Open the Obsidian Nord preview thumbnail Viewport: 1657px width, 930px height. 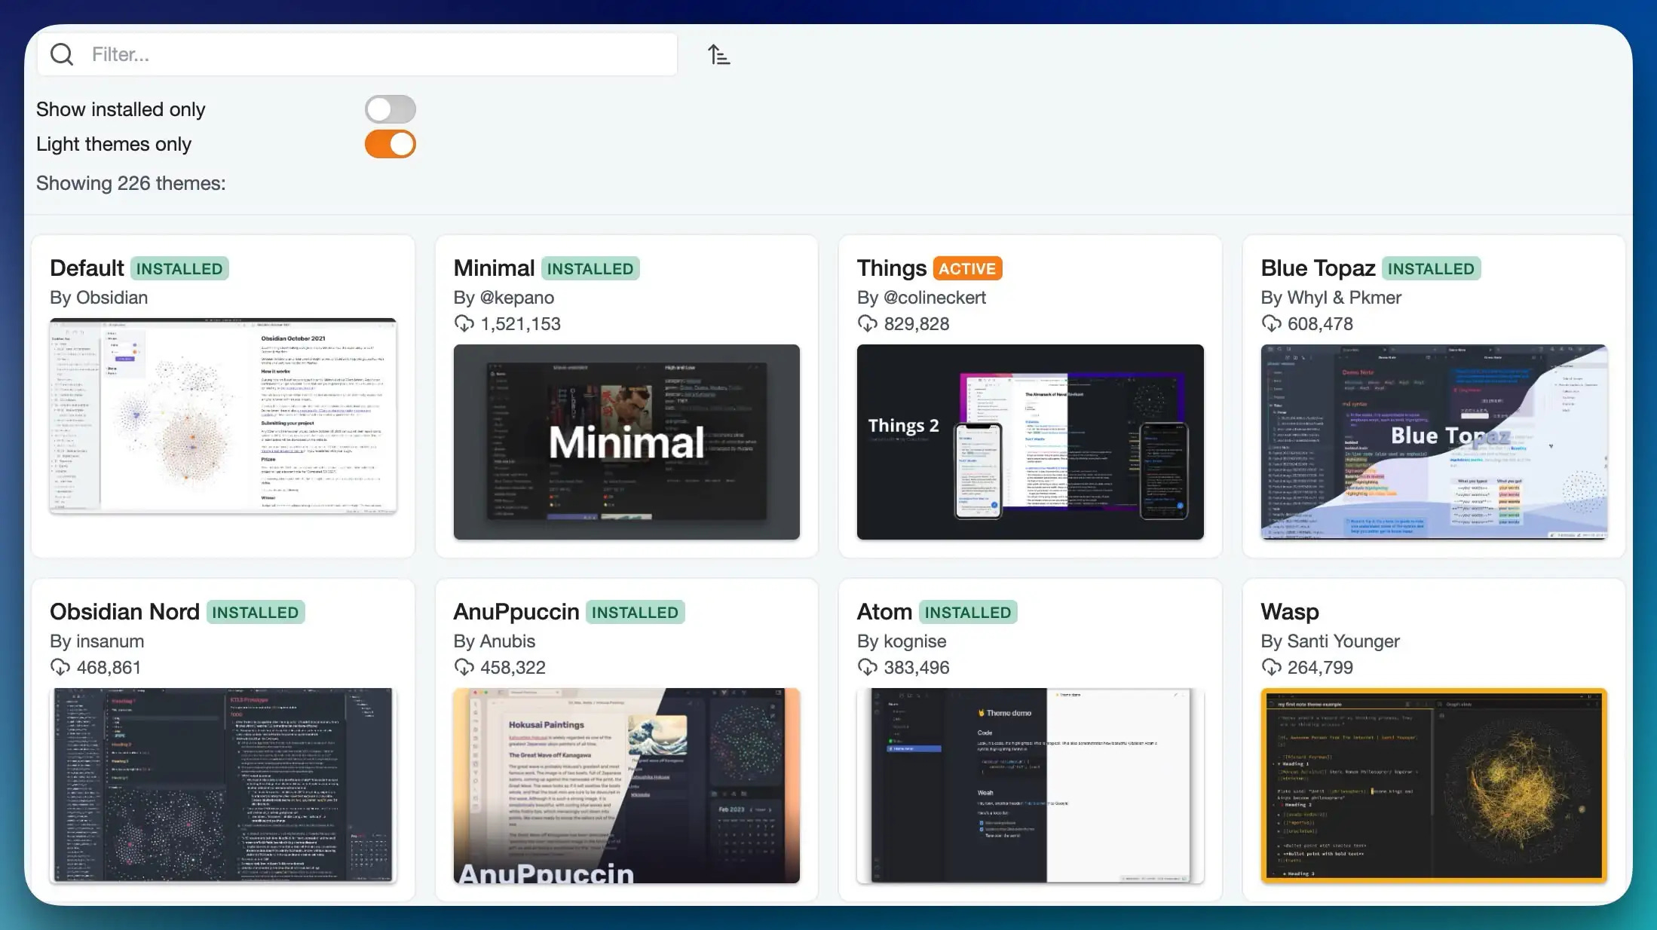pos(223,785)
